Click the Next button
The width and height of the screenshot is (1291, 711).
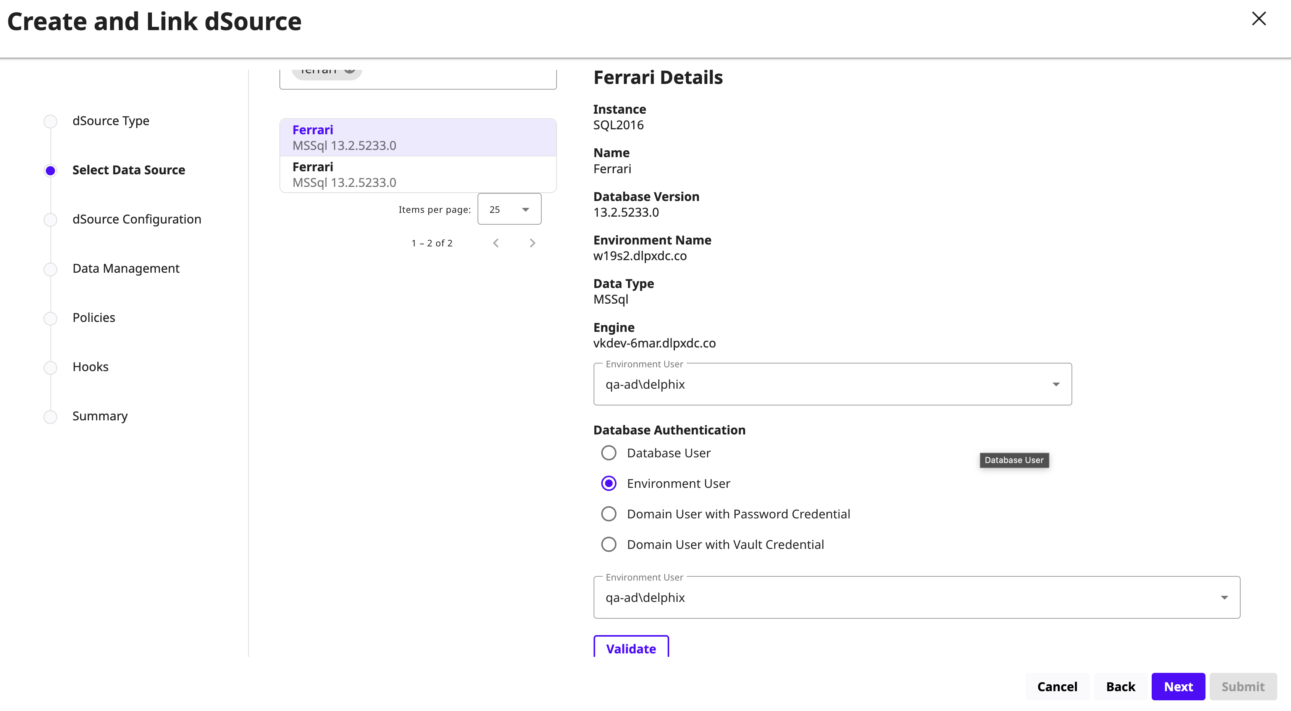tap(1178, 687)
